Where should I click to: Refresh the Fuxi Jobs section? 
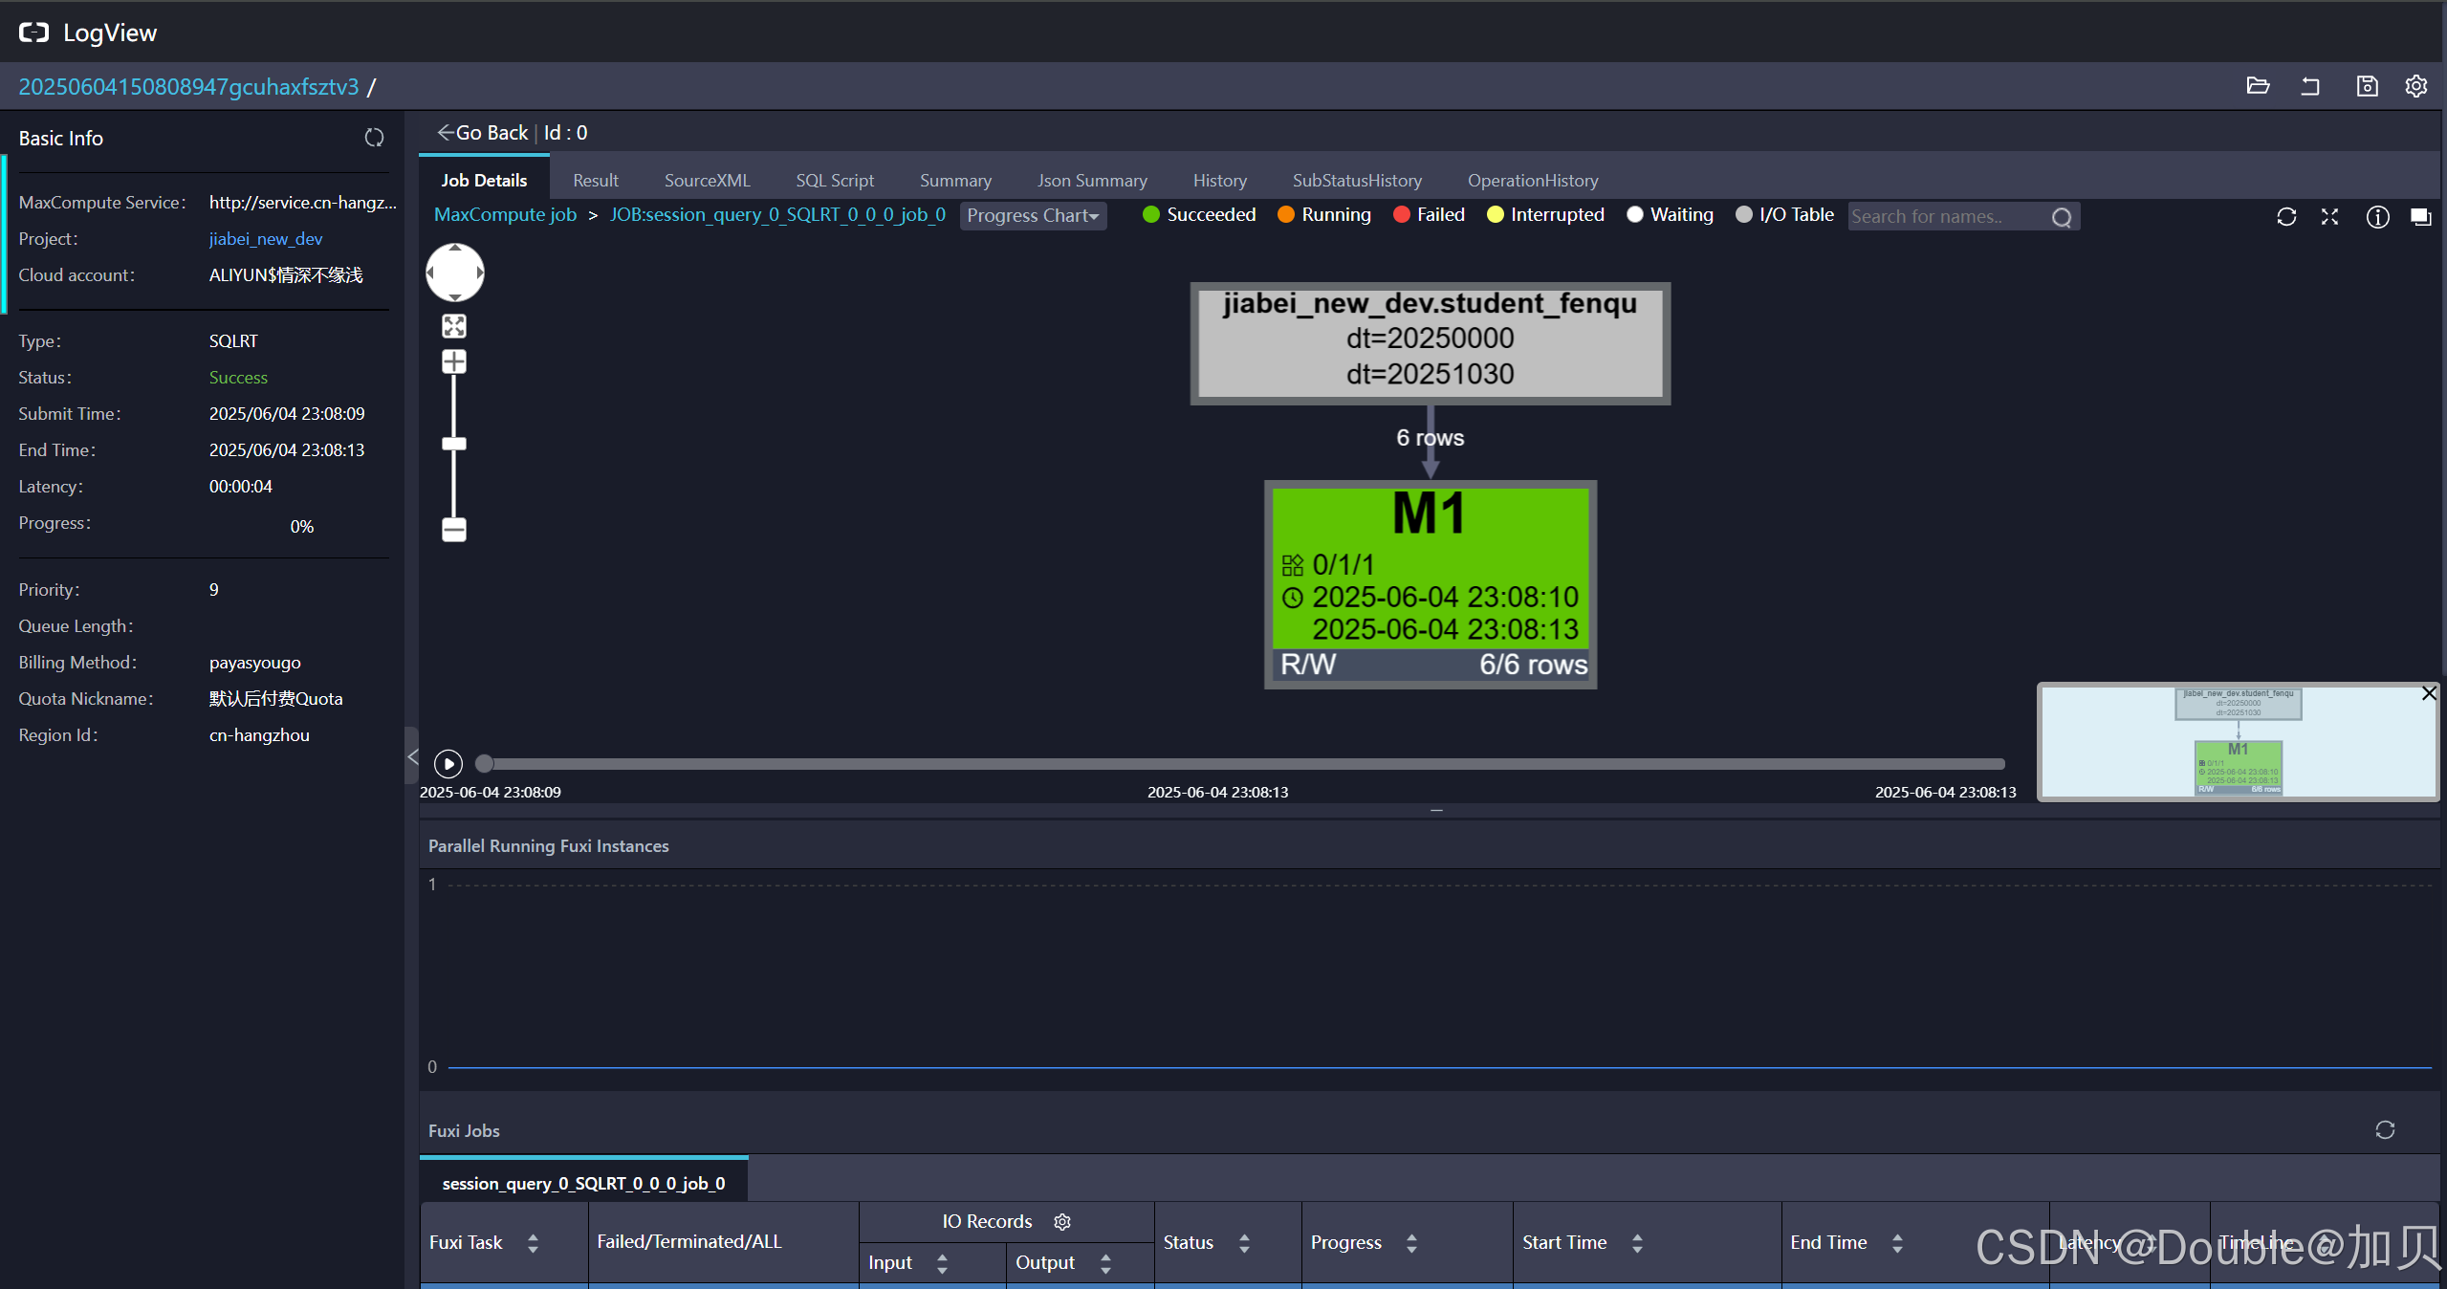pos(2385,1130)
